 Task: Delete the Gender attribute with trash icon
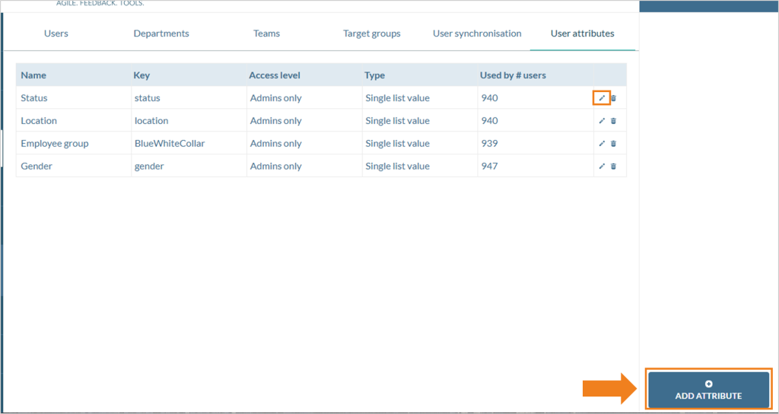coord(614,166)
